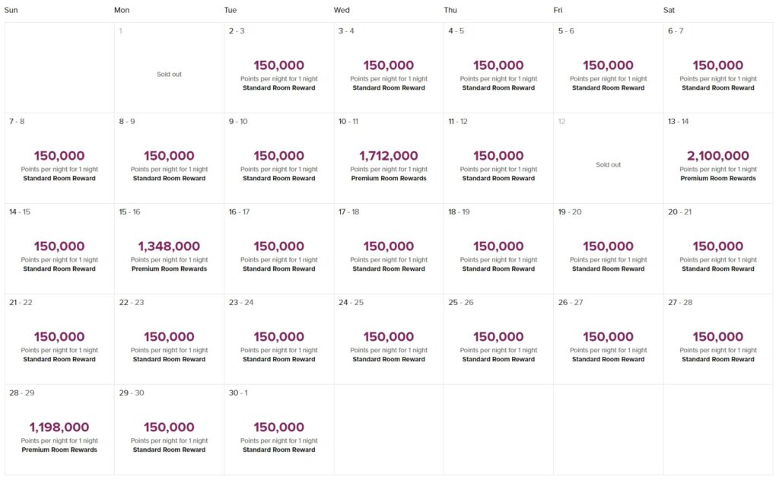
Task: Click the 6 - 7 Saturday night
Action: tap(718, 68)
